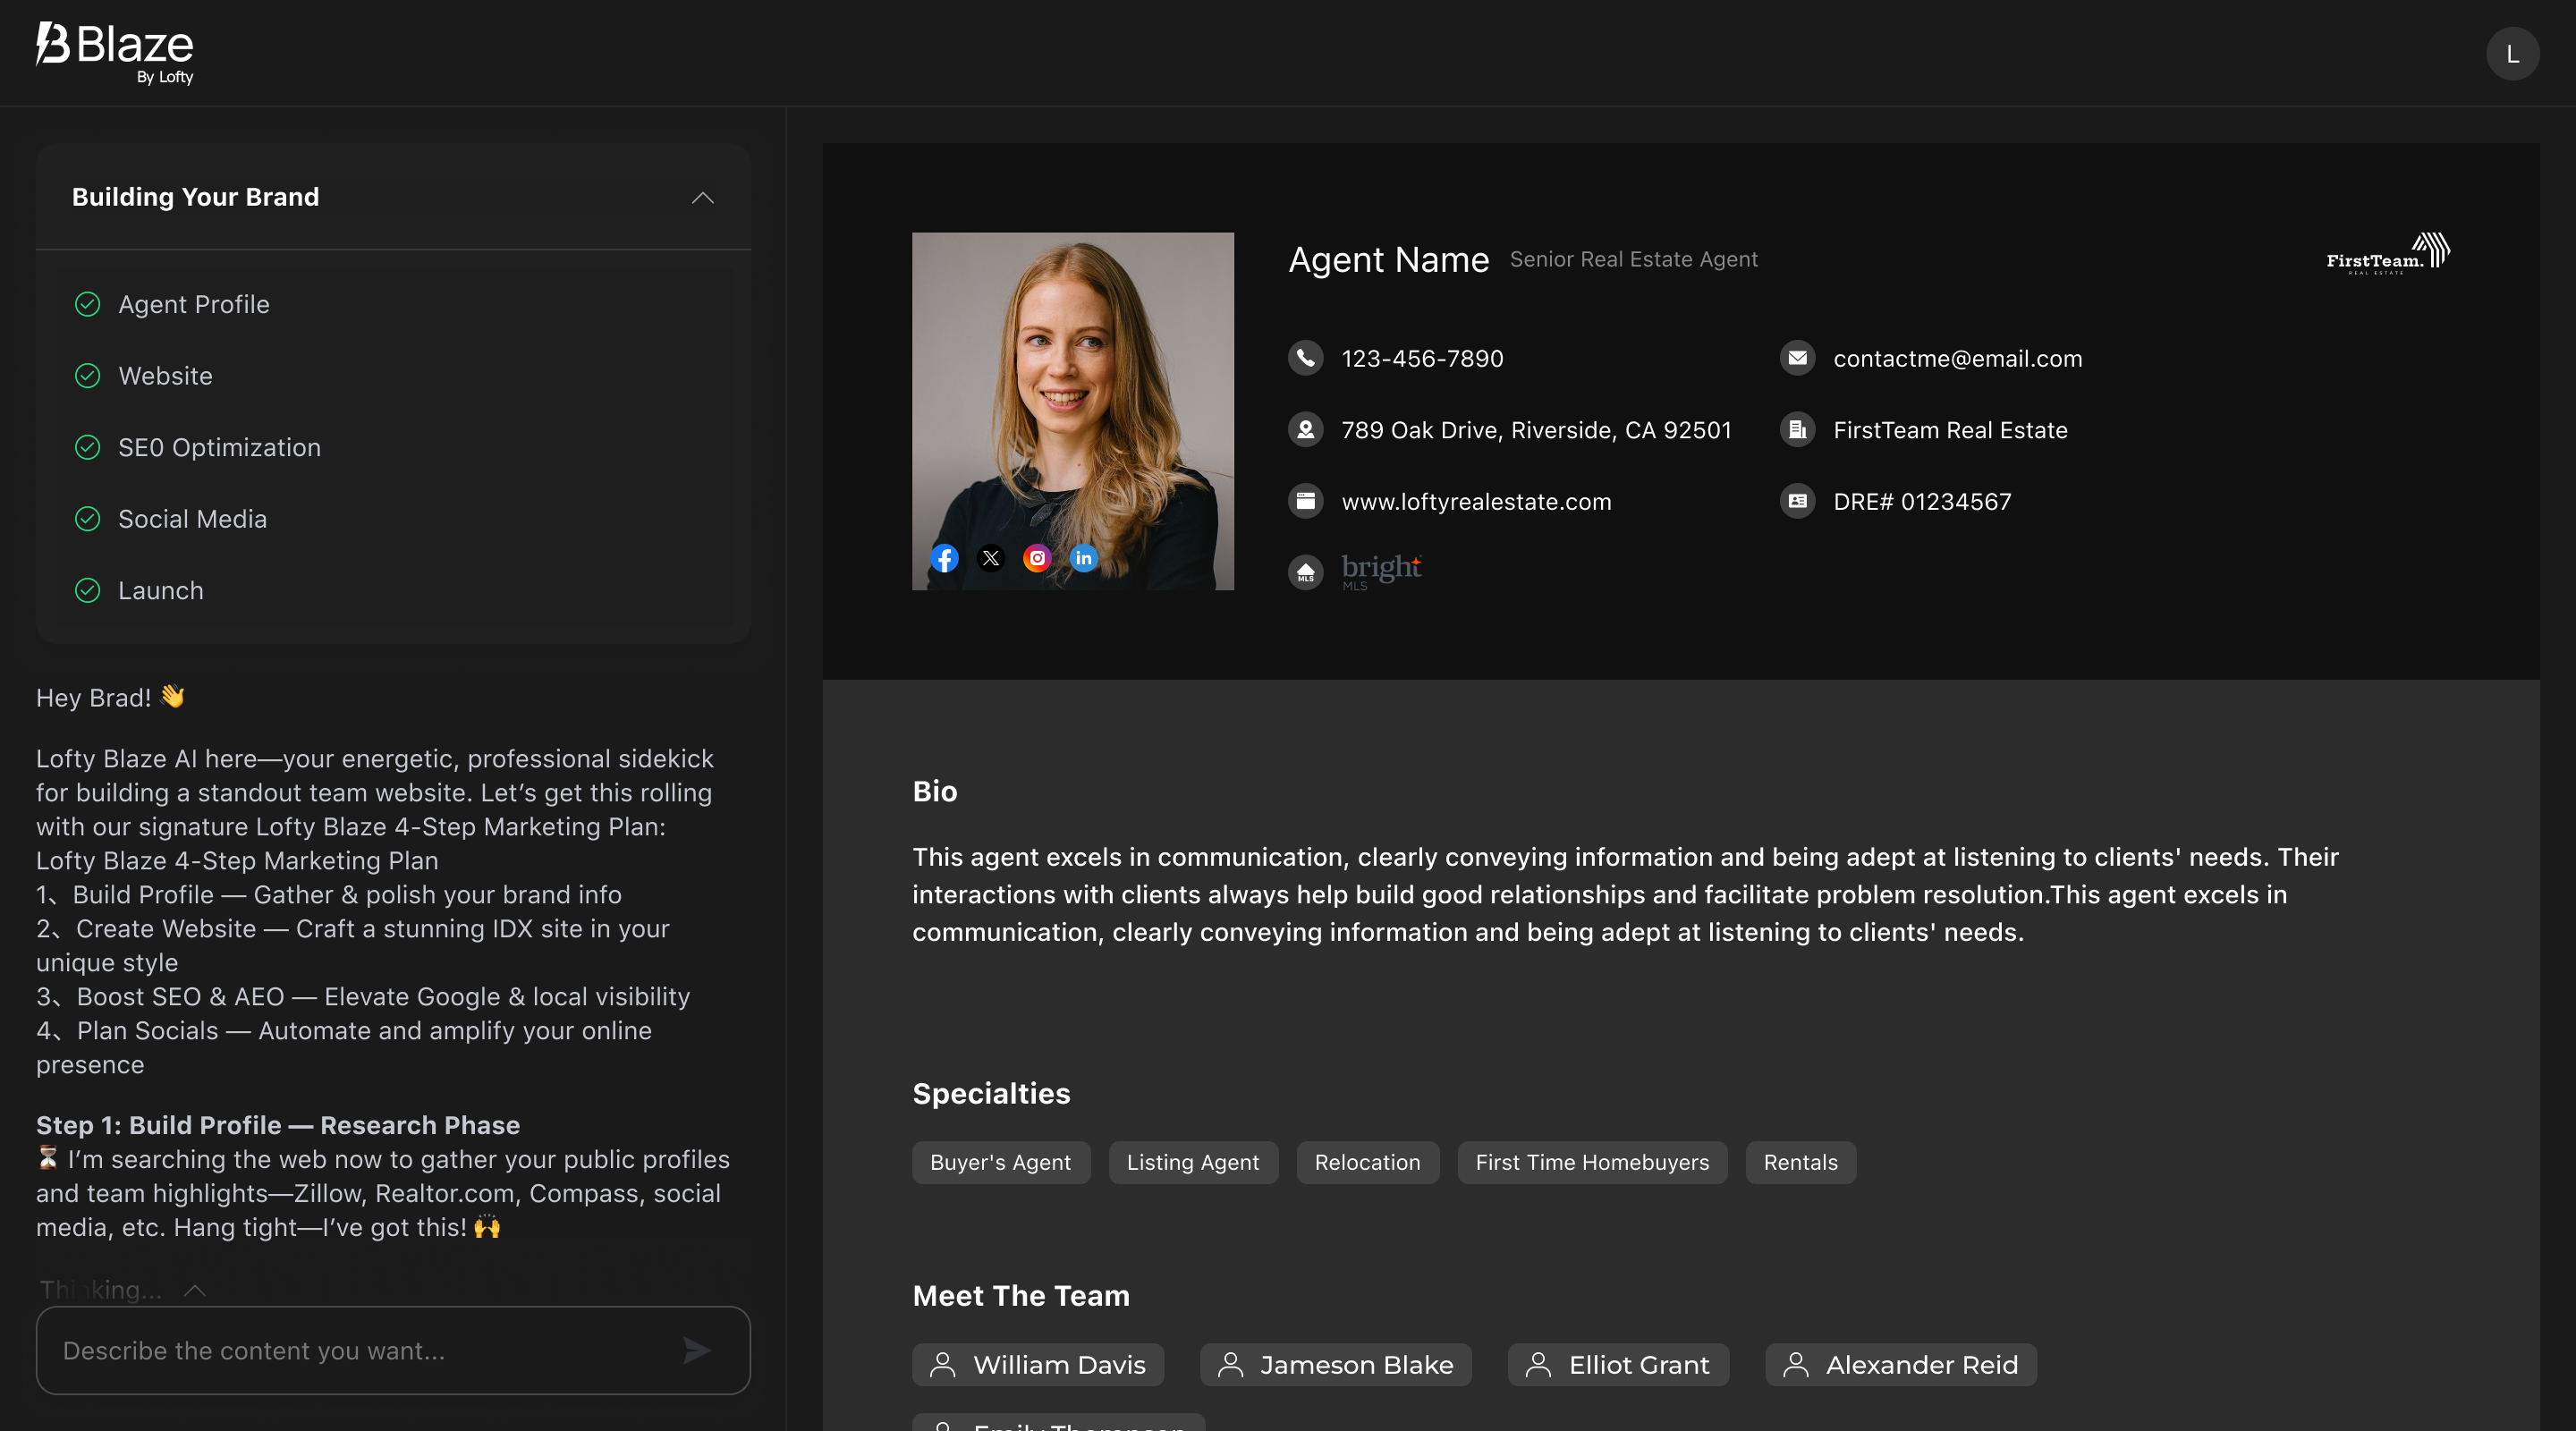2576x1431 pixels.
Task: Open the X (Twitter) social icon
Action: pos(990,558)
